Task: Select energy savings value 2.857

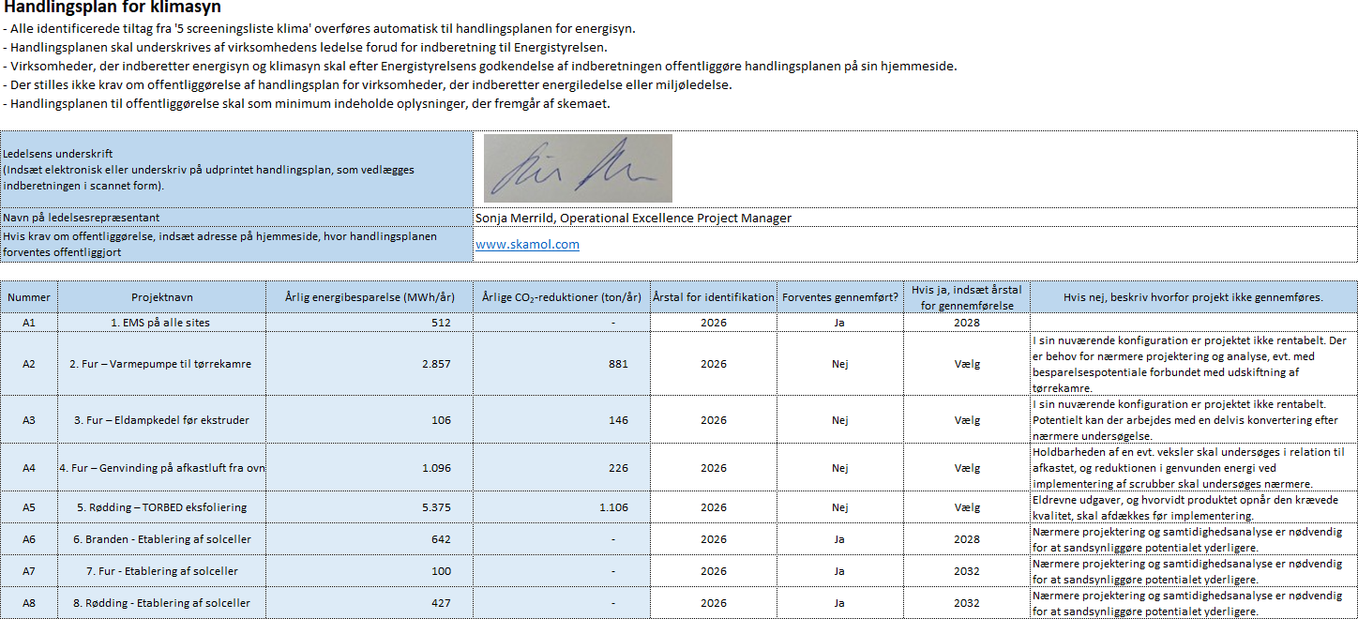Action: click(x=370, y=364)
